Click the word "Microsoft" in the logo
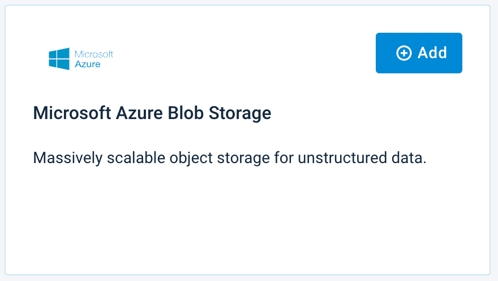The image size is (498, 281). point(94,54)
